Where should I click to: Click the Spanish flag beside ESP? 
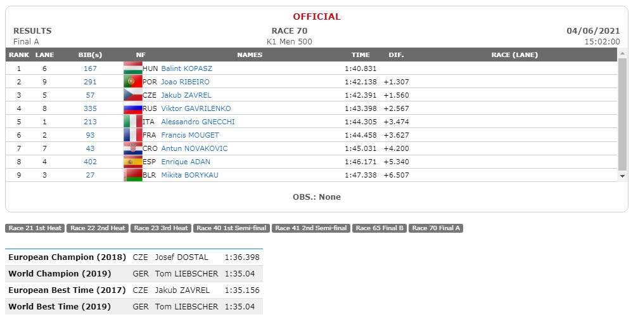tap(132, 162)
